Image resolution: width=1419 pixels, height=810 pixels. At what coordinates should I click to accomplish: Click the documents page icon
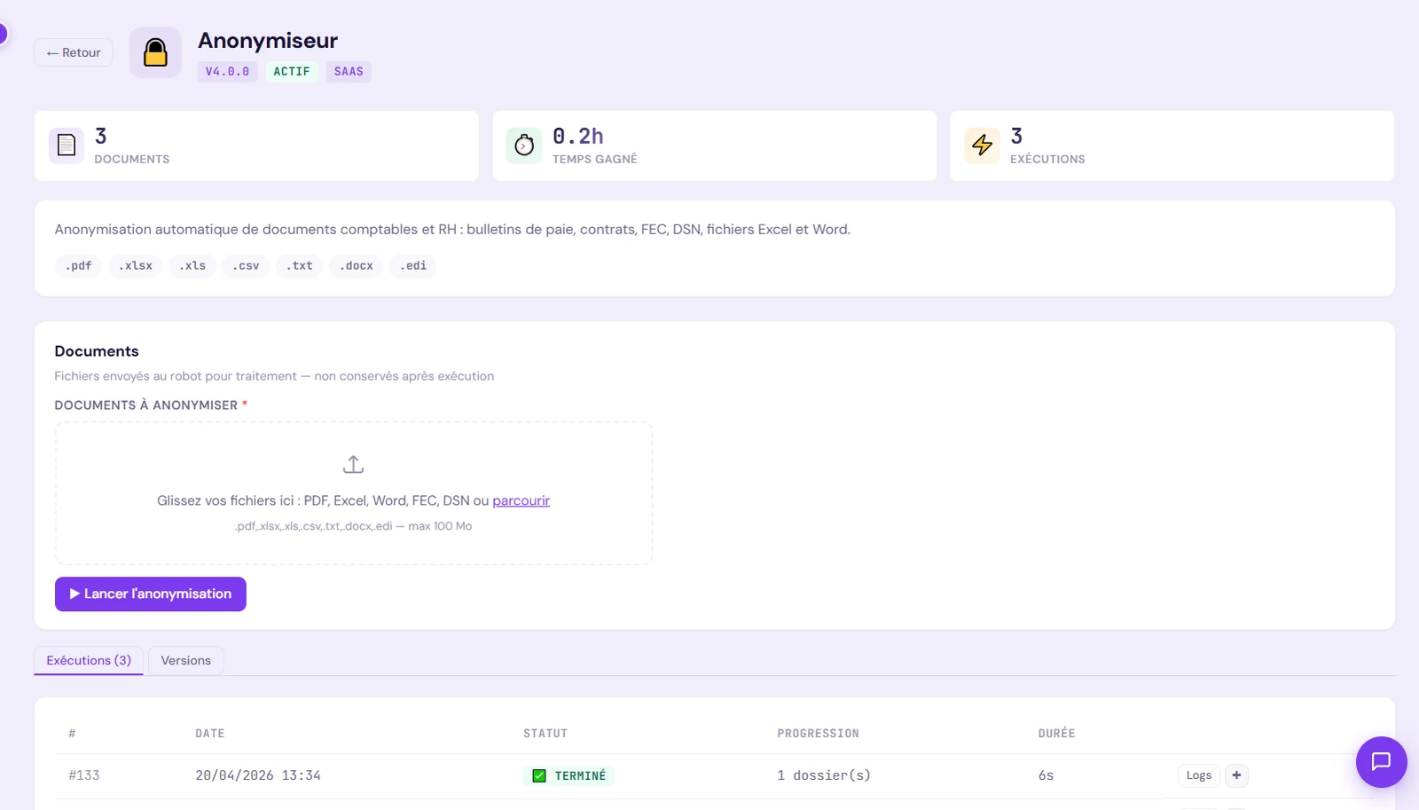pyautogui.click(x=67, y=145)
